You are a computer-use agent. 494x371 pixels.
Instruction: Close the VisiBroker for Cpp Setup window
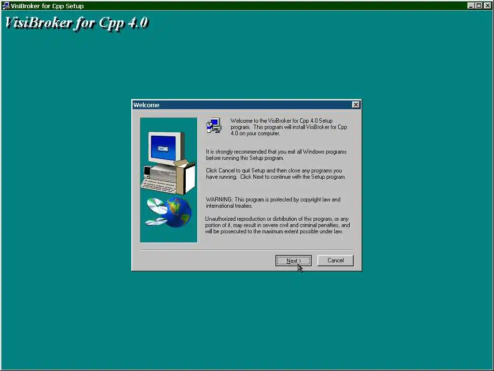[487, 6]
